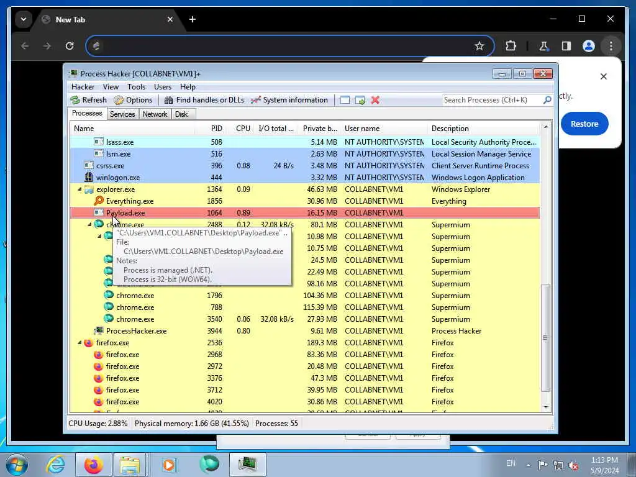
Task: Switch to the Services tab
Action: (122, 114)
